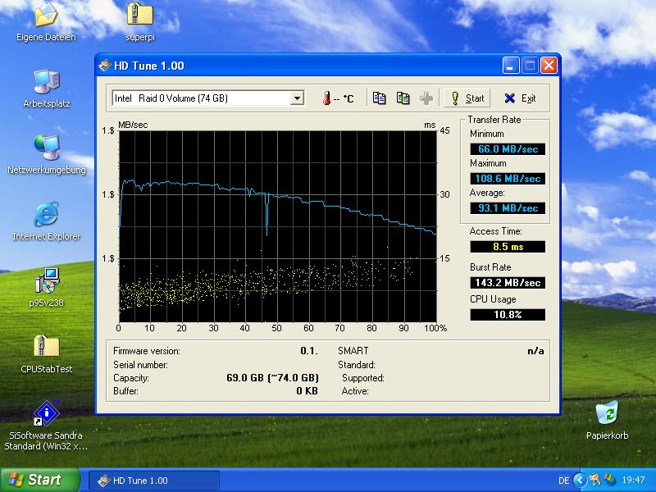656x492 pixels.
Task: Click the HD Tune 1.00 taskbar button
Action: click(154, 481)
